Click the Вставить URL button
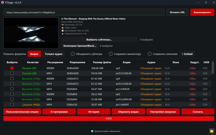Viewport: 216px width, 135px height. pos(177,12)
